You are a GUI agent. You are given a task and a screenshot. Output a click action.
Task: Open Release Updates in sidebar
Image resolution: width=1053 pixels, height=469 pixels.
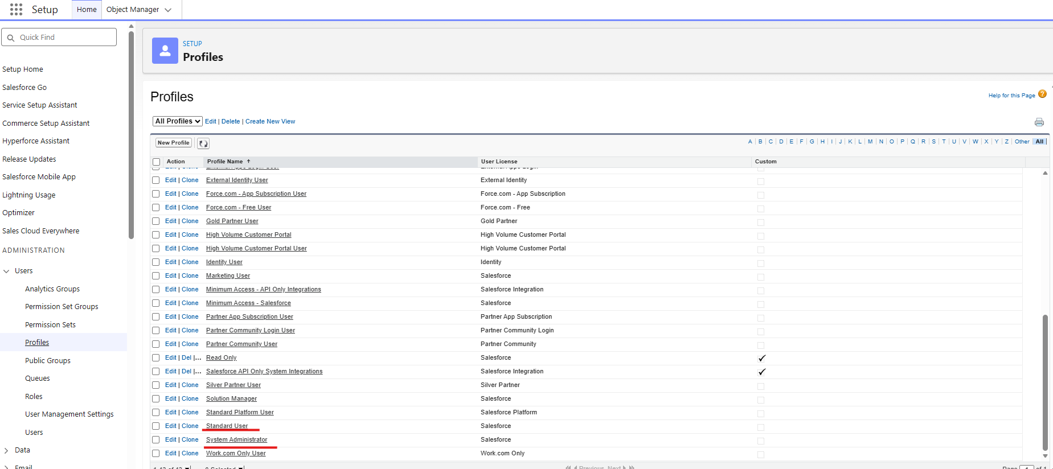click(29, 159)
